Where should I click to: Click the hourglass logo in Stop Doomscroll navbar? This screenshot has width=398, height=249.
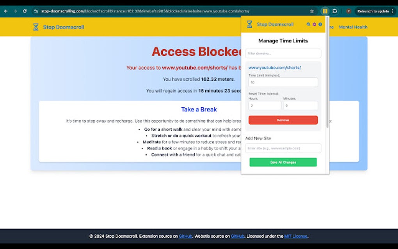click(35, 27)
